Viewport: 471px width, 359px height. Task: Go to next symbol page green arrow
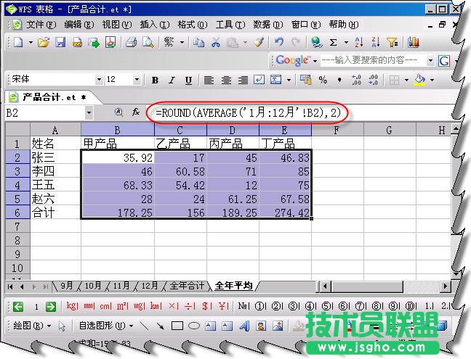50,307
